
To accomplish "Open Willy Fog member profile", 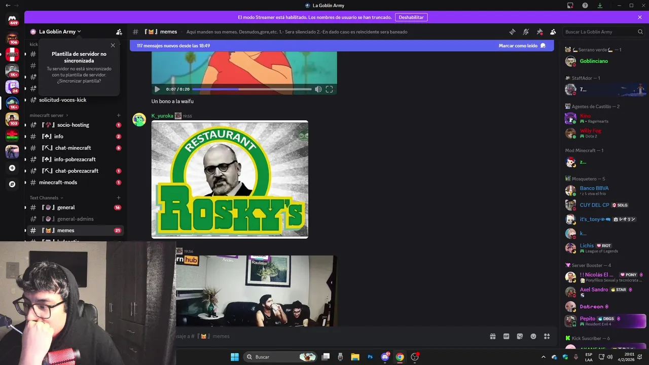I will coord(603,133).
